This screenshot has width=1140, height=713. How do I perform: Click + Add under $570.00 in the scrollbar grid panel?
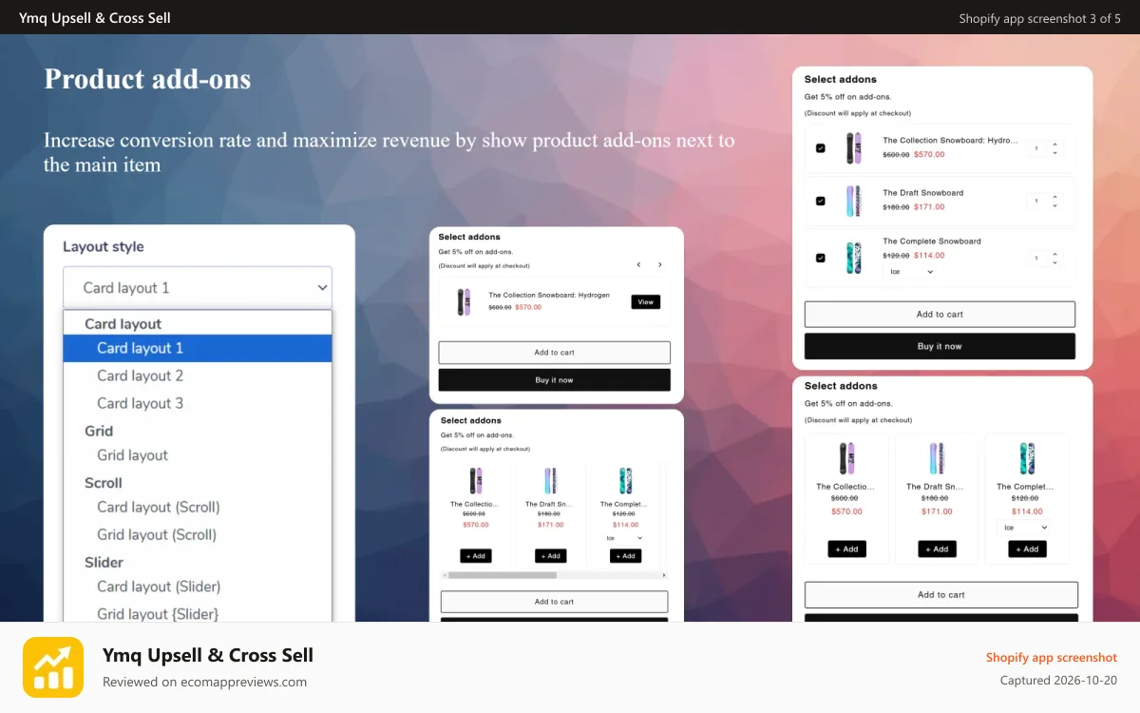pyautogui.click(x=476, y=556)
